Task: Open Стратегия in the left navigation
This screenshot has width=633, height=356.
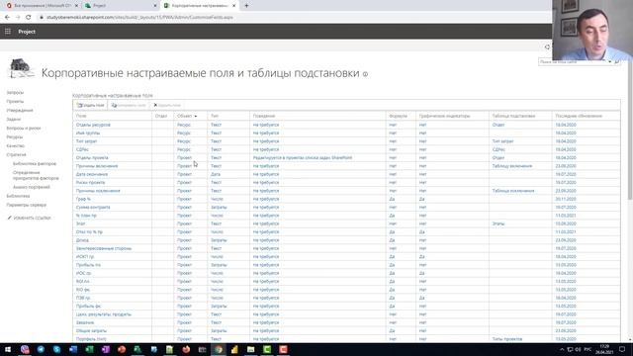Action: pyautogui.click(x=16, y=154)
